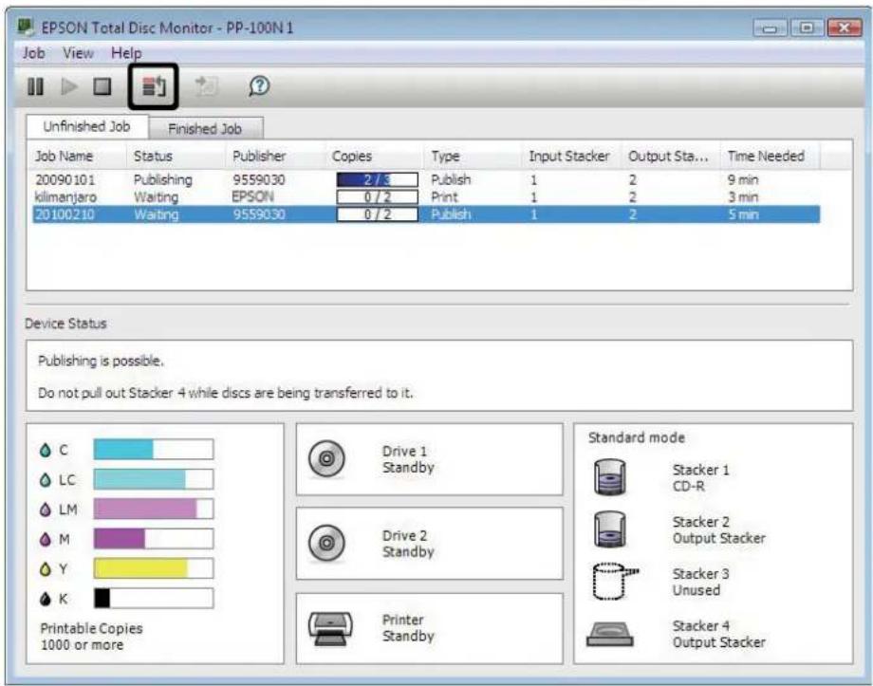Open the Help menu
The height and width of the screenshot is (686, 873).
coord(126,53)
